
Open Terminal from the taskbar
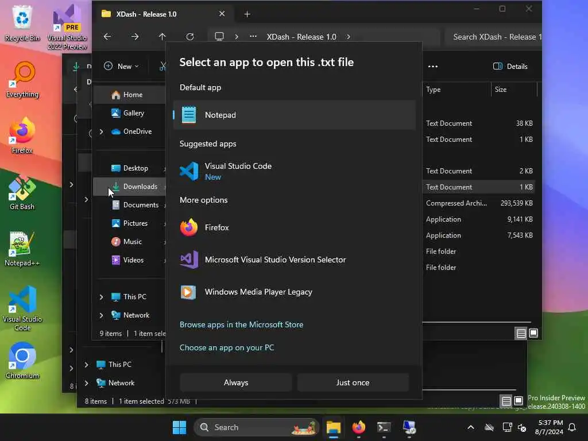[384, 427]
